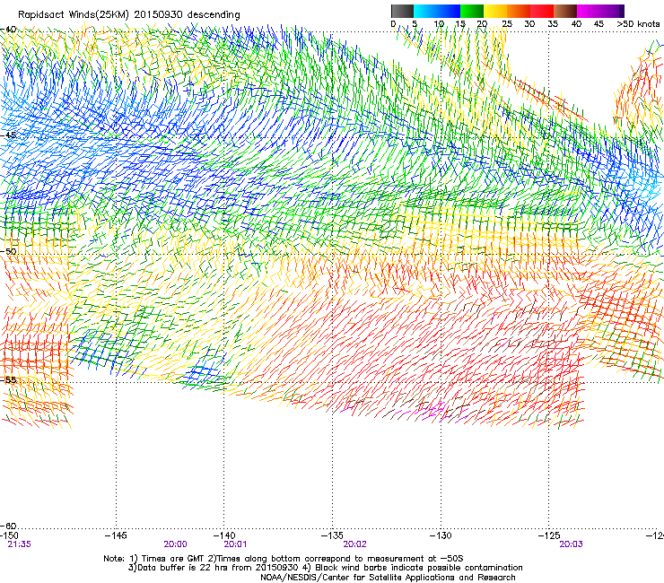Pick the brown 35-40 knots legend segment
The width and height of the screenshot is (664, 583).
[565, 11]
